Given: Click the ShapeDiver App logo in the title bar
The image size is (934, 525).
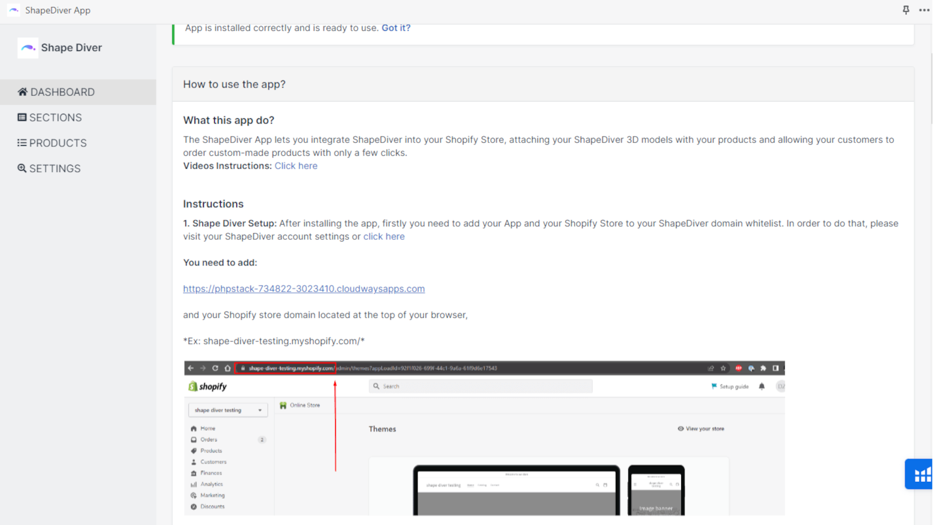Looking at the screenshot, I should (x=14, y=10).
